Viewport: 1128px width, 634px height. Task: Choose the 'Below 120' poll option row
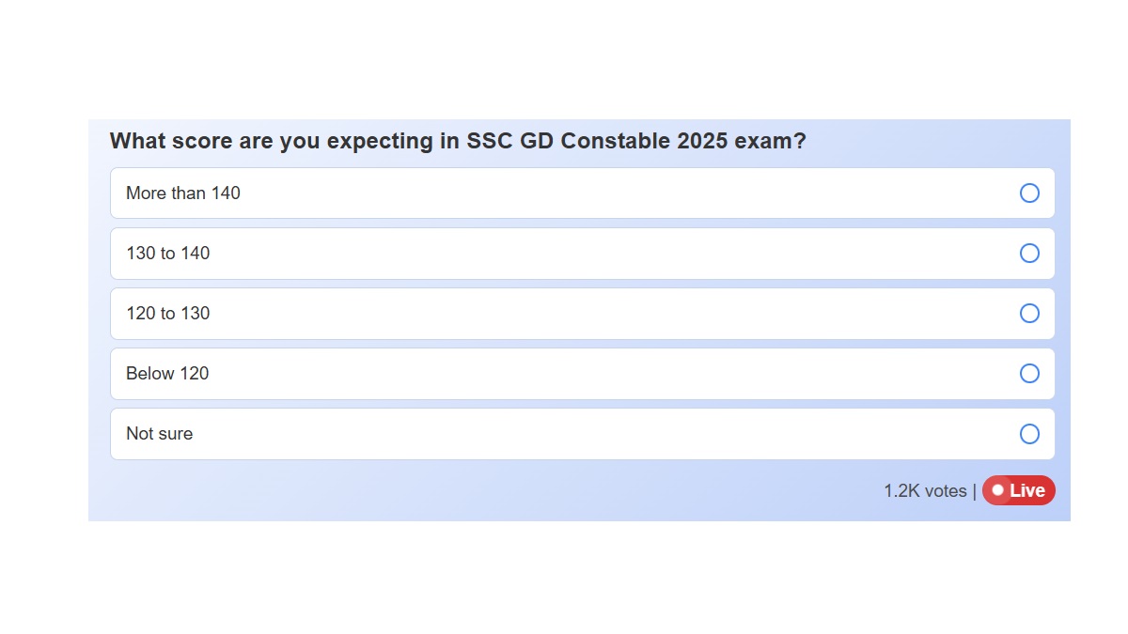470,374
